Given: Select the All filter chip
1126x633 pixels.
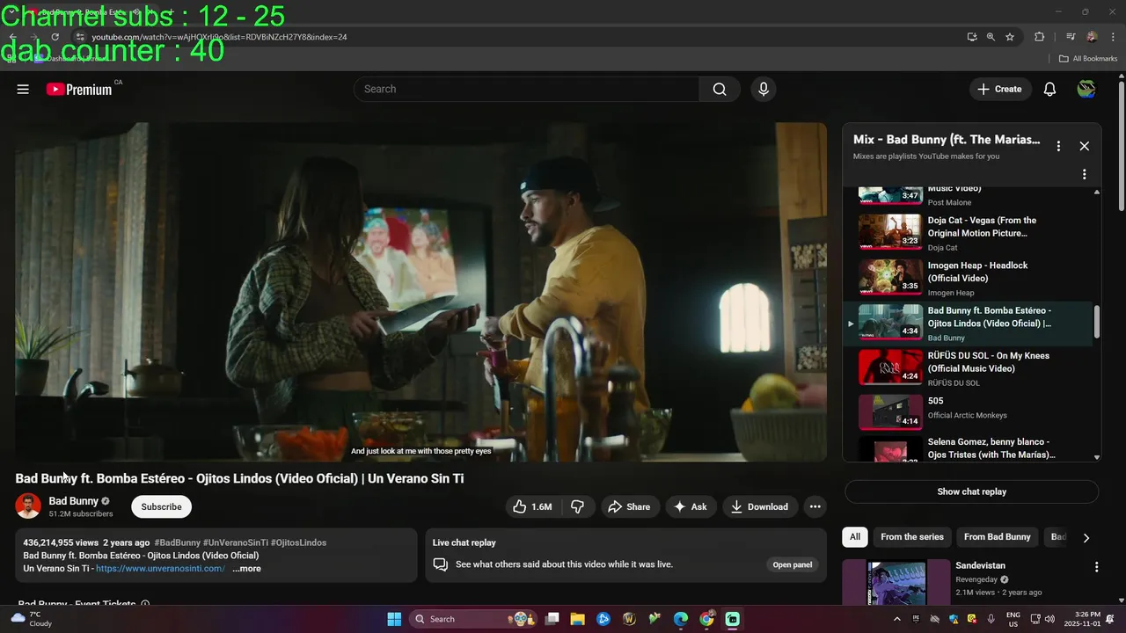Looking at the screenshot, I should pos(854,537).
